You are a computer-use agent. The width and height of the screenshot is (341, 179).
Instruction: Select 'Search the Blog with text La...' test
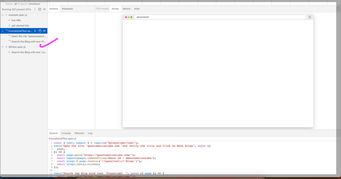(29, 52)
